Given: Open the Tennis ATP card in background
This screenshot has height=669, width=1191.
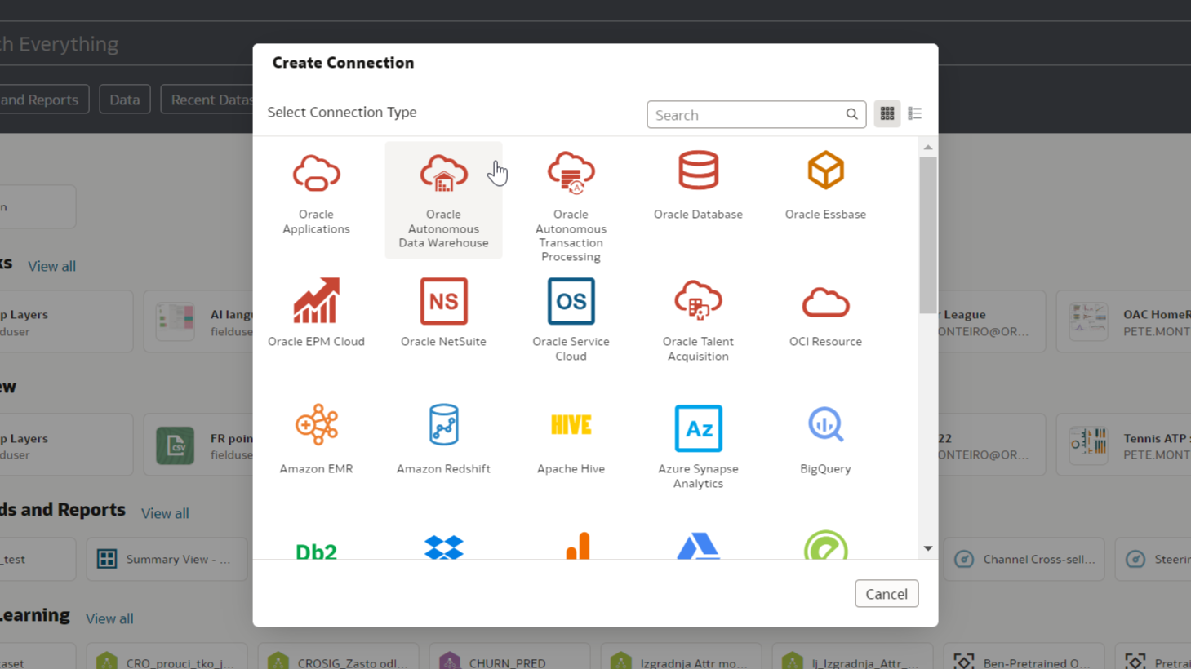Looking at the screenshot, I should coord(1123,445).
